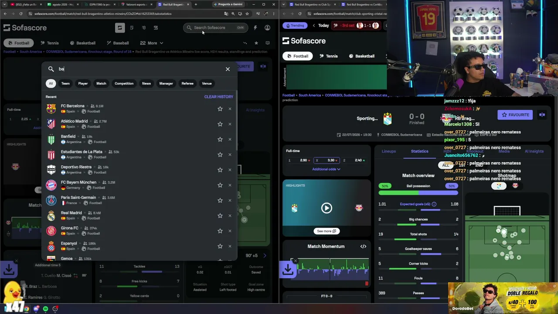
Task: Remove Real Madrid from recent history
Action: point(230,215)
